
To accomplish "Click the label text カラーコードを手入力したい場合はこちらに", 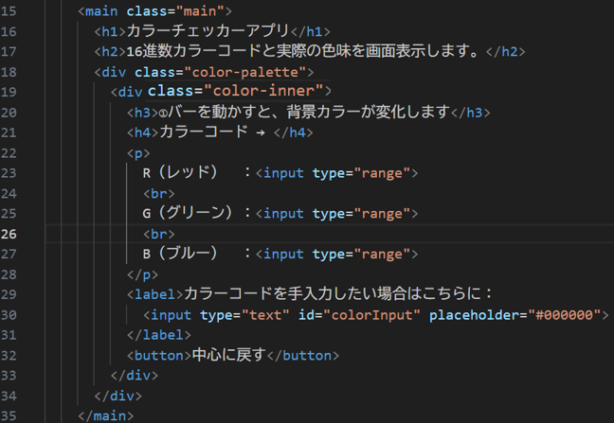I will tap(332, 293).
